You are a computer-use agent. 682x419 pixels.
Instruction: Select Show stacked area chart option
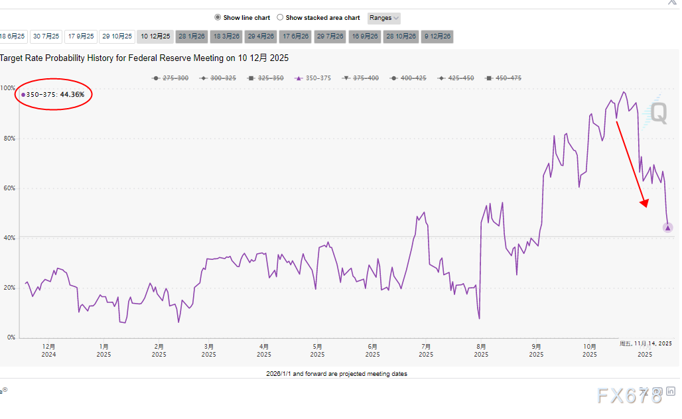pos(280,18)
